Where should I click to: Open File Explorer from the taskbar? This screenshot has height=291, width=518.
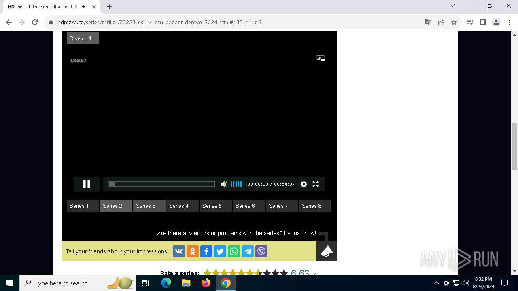tap(186, 283)
